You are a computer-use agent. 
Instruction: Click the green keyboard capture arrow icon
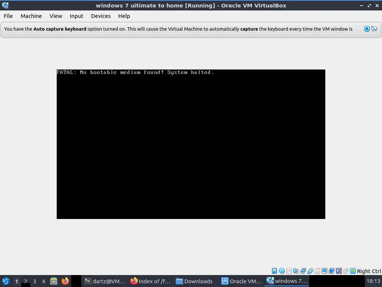point(353,271)
